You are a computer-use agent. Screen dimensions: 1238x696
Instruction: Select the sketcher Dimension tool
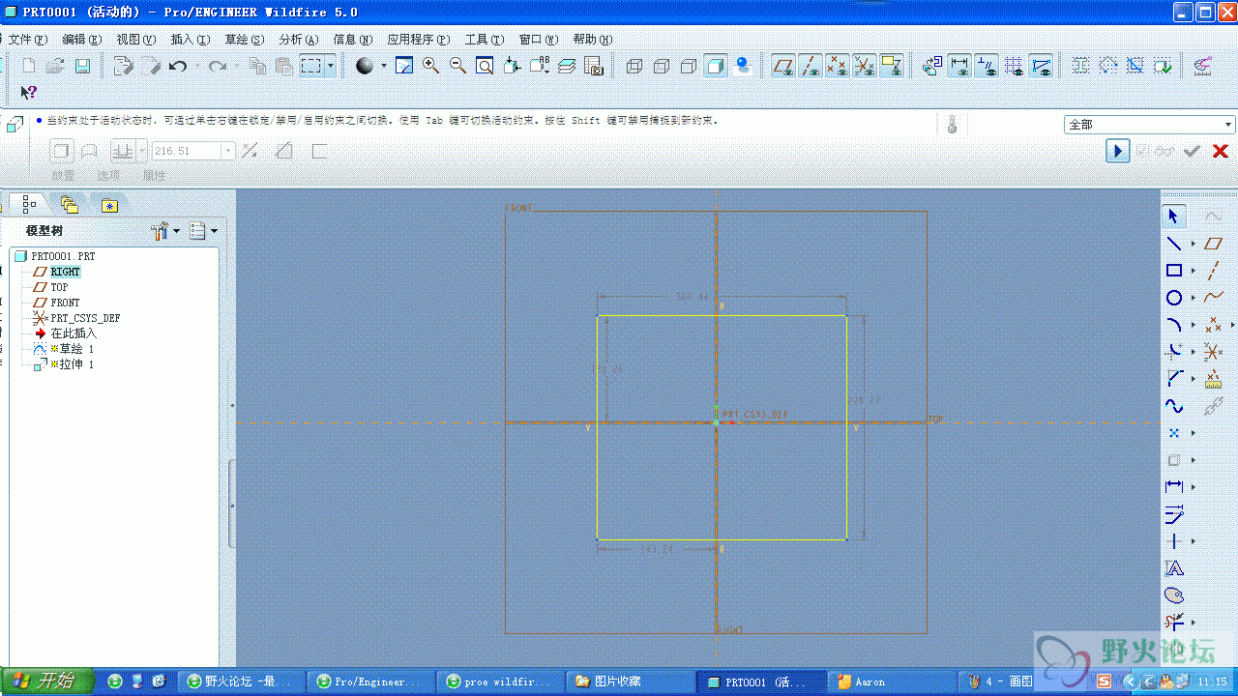pos(1173,486)
